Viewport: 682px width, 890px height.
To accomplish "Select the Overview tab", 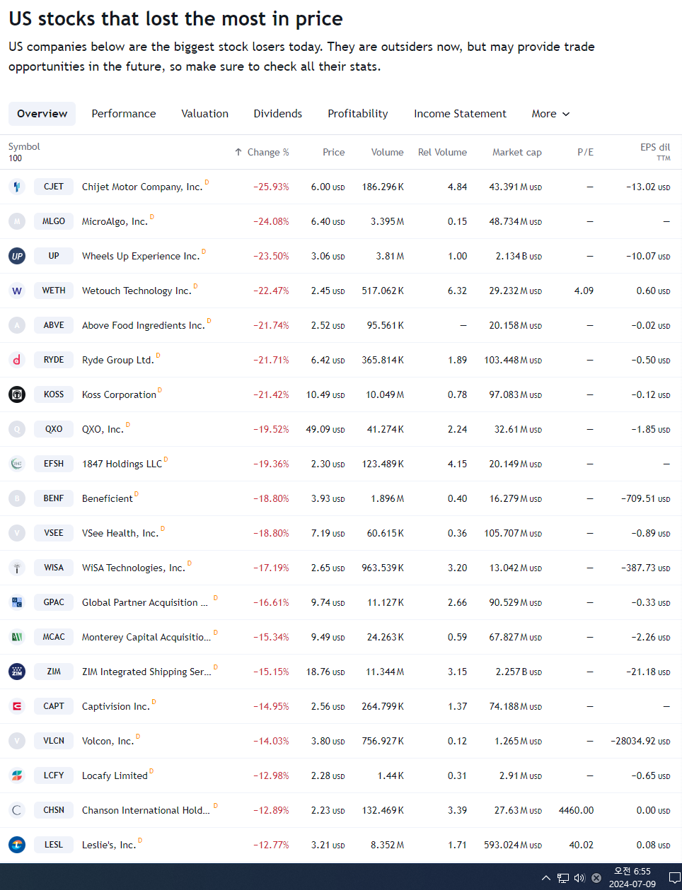I will (x=42, y=114).
